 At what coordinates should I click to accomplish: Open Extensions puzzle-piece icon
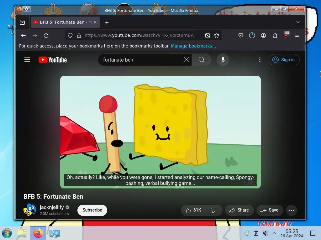[275, 36]
